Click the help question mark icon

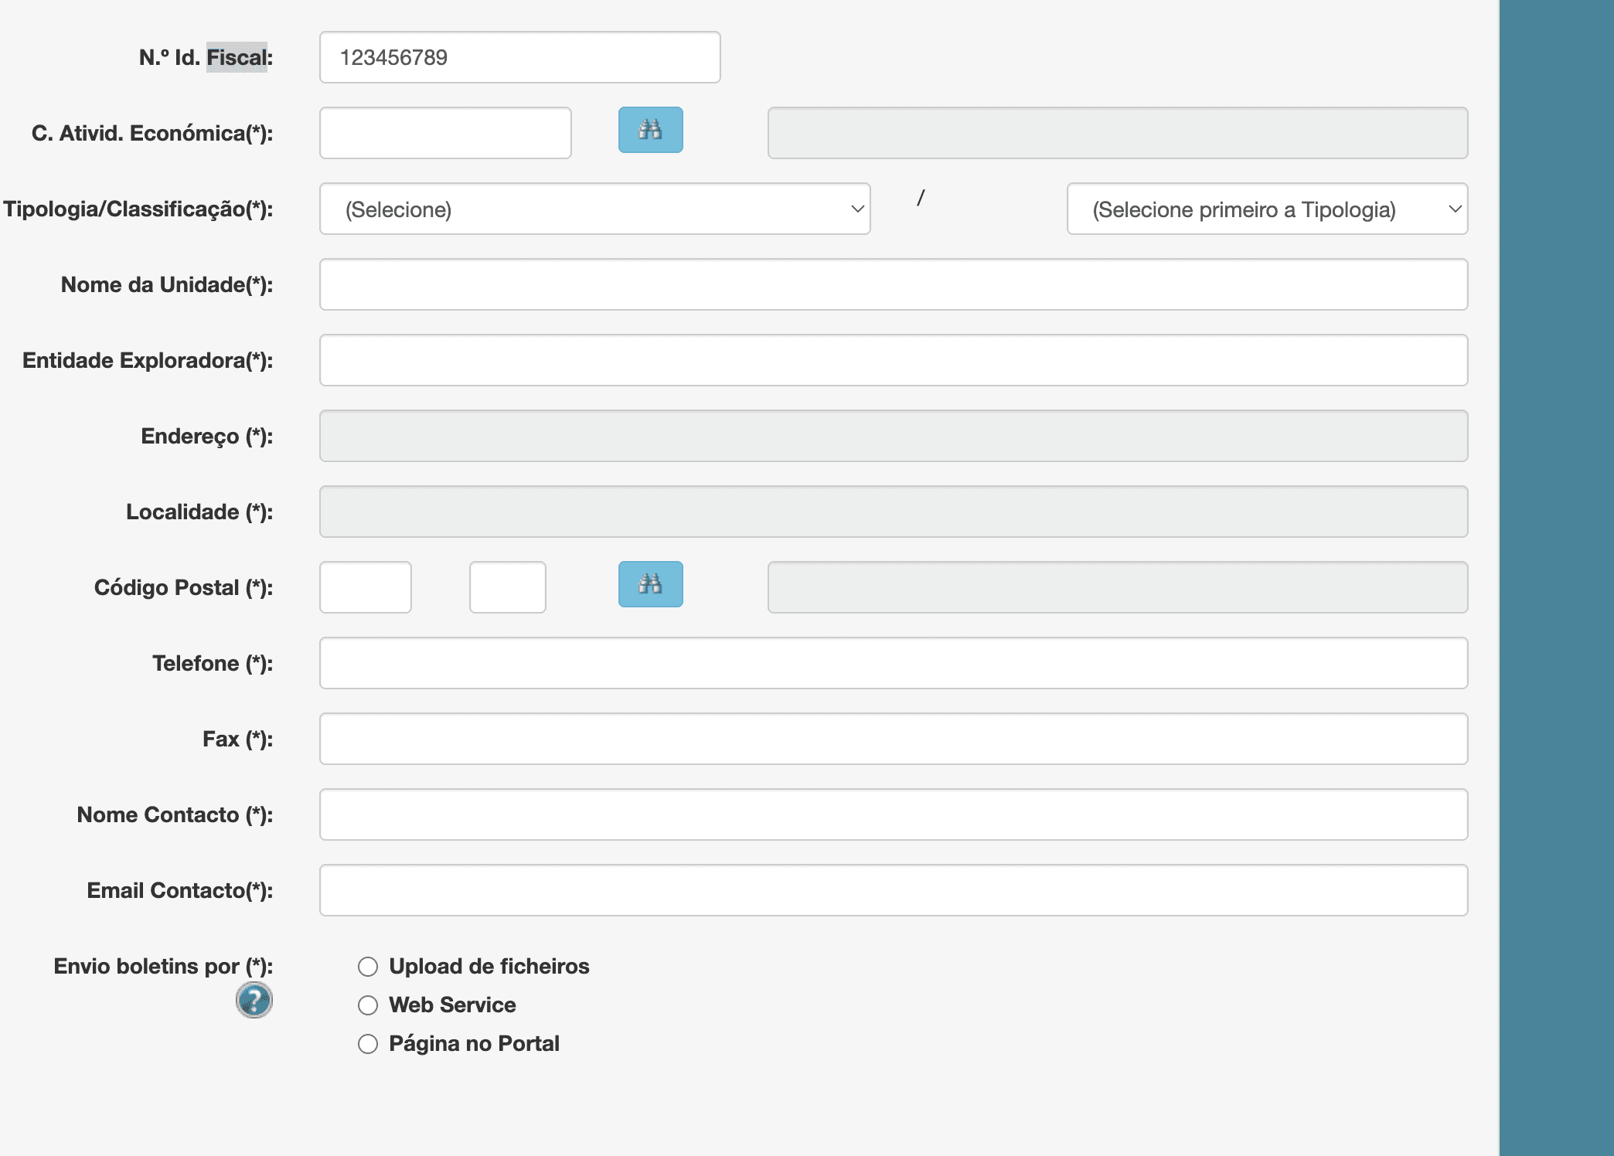(x=254, y=1000)
